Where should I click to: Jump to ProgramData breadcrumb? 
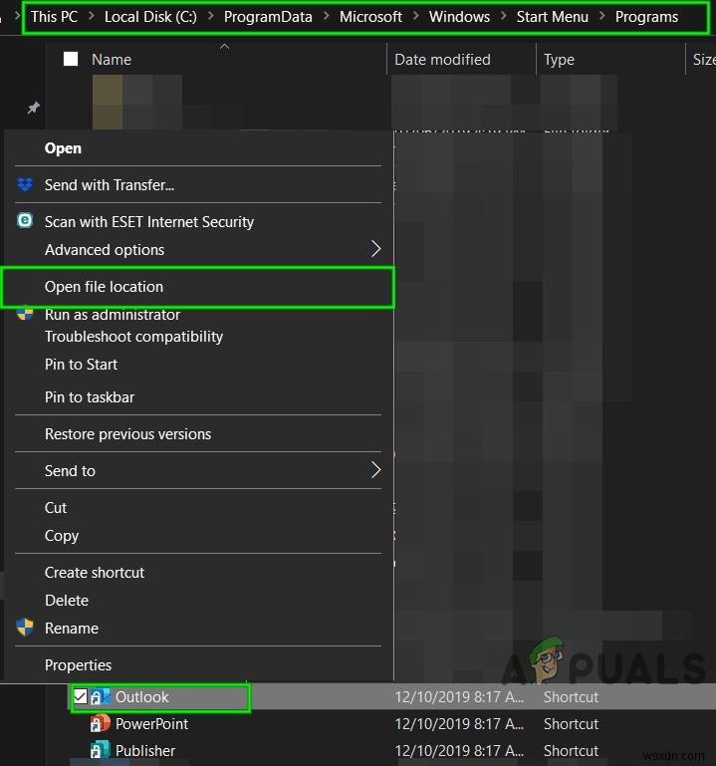[x=268, y=17]
